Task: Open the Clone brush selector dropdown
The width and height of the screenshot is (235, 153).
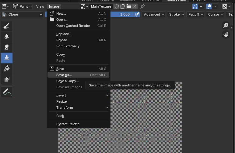Action: (x=22, y=14)
